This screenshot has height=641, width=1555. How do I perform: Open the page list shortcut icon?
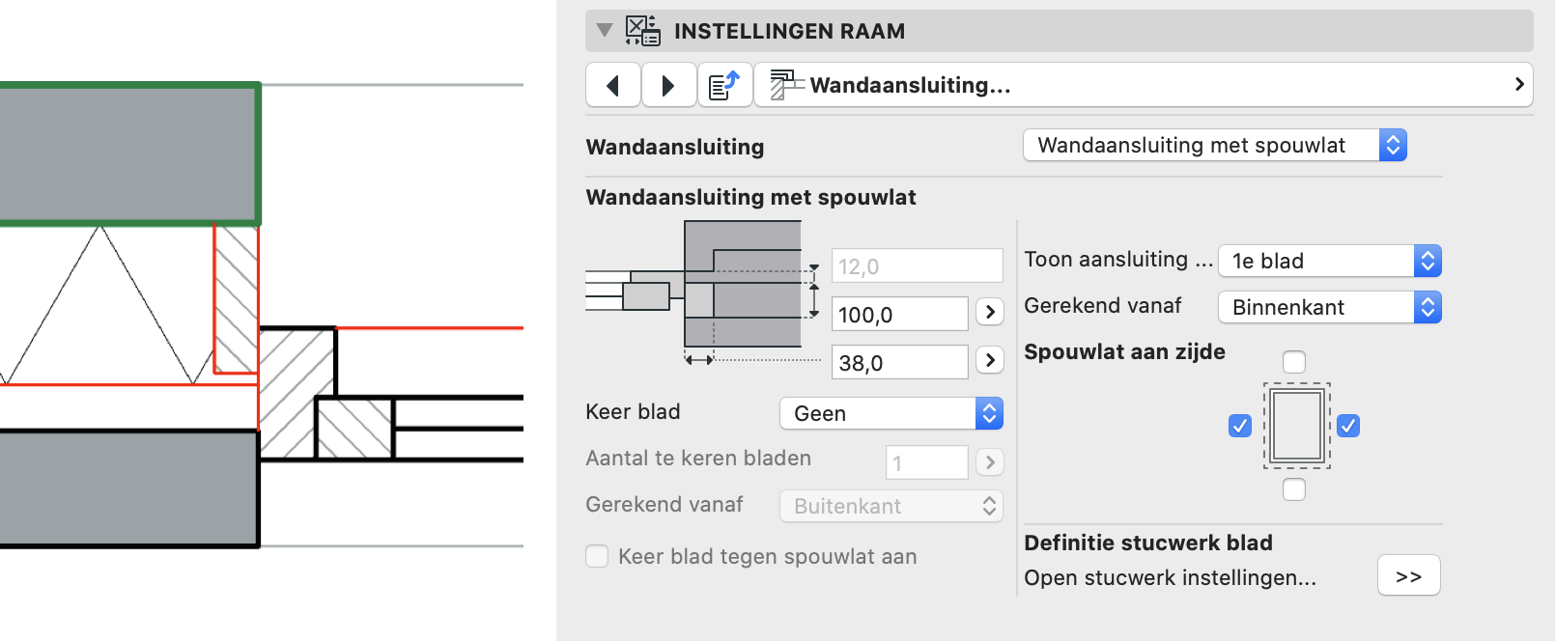tap(724, 85)
